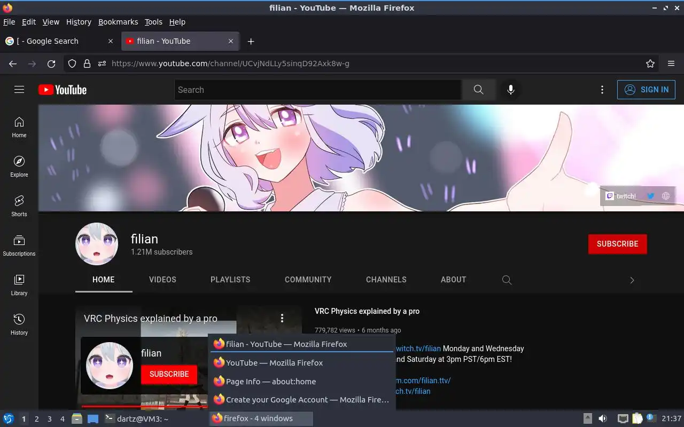Switch to the Google Search tab
Screen dimensions: 684x427
59,41
